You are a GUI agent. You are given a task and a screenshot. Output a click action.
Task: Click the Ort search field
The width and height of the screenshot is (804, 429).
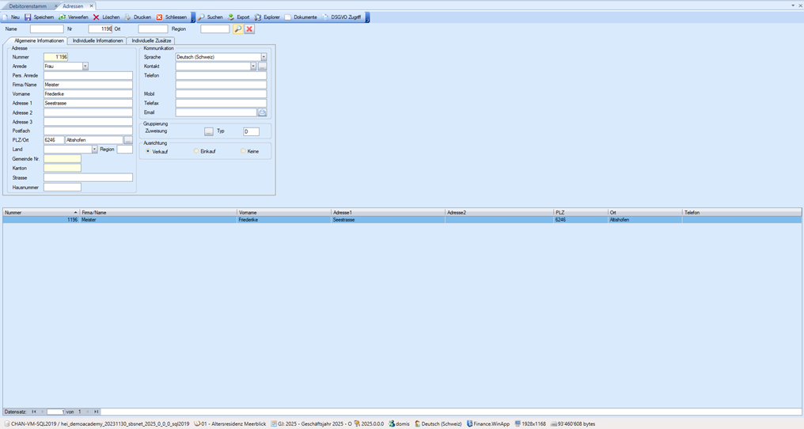tap(153, 28)
